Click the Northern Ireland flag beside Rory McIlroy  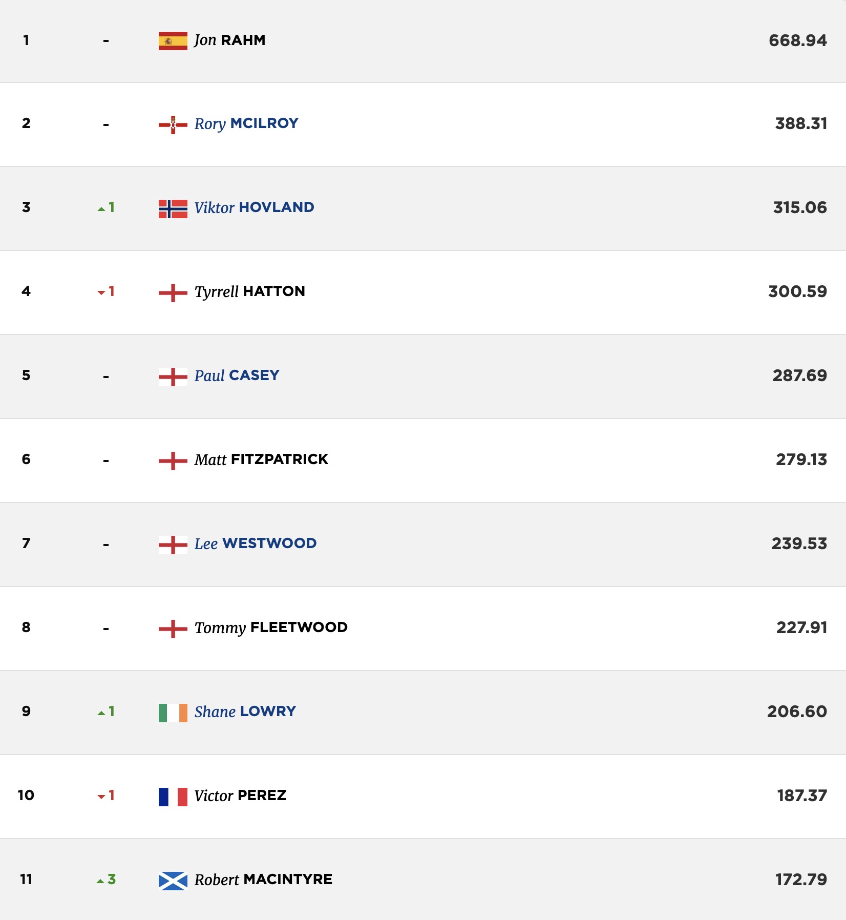(173, 124)
